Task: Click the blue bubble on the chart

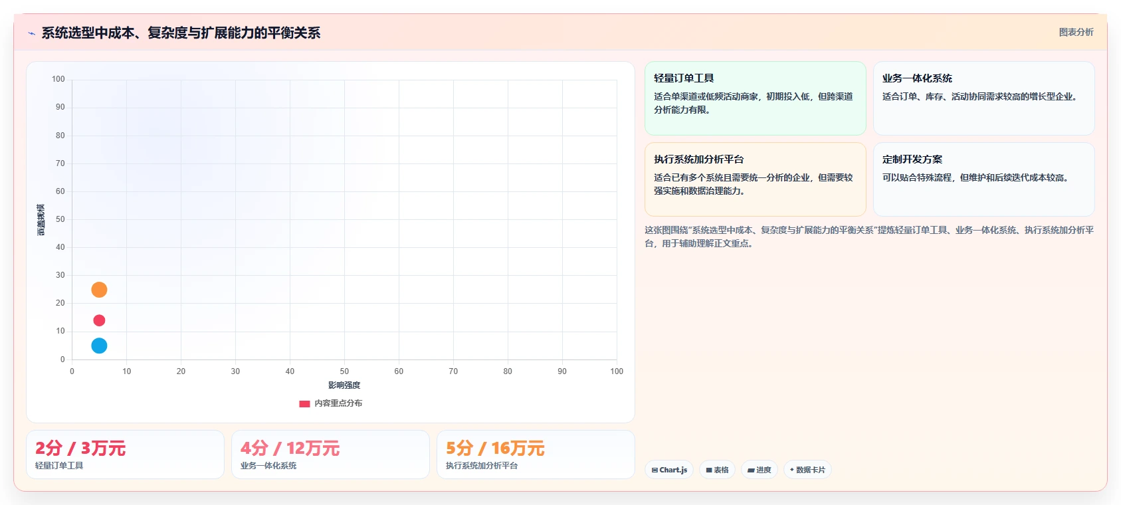Action: (99, 346)
